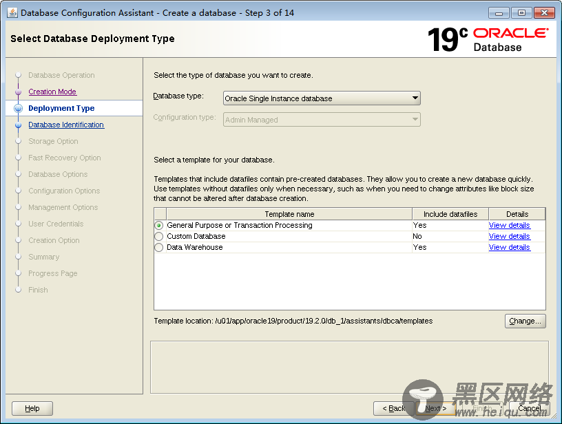
Task: Click the Java icon in title bar
Action: 12,12
